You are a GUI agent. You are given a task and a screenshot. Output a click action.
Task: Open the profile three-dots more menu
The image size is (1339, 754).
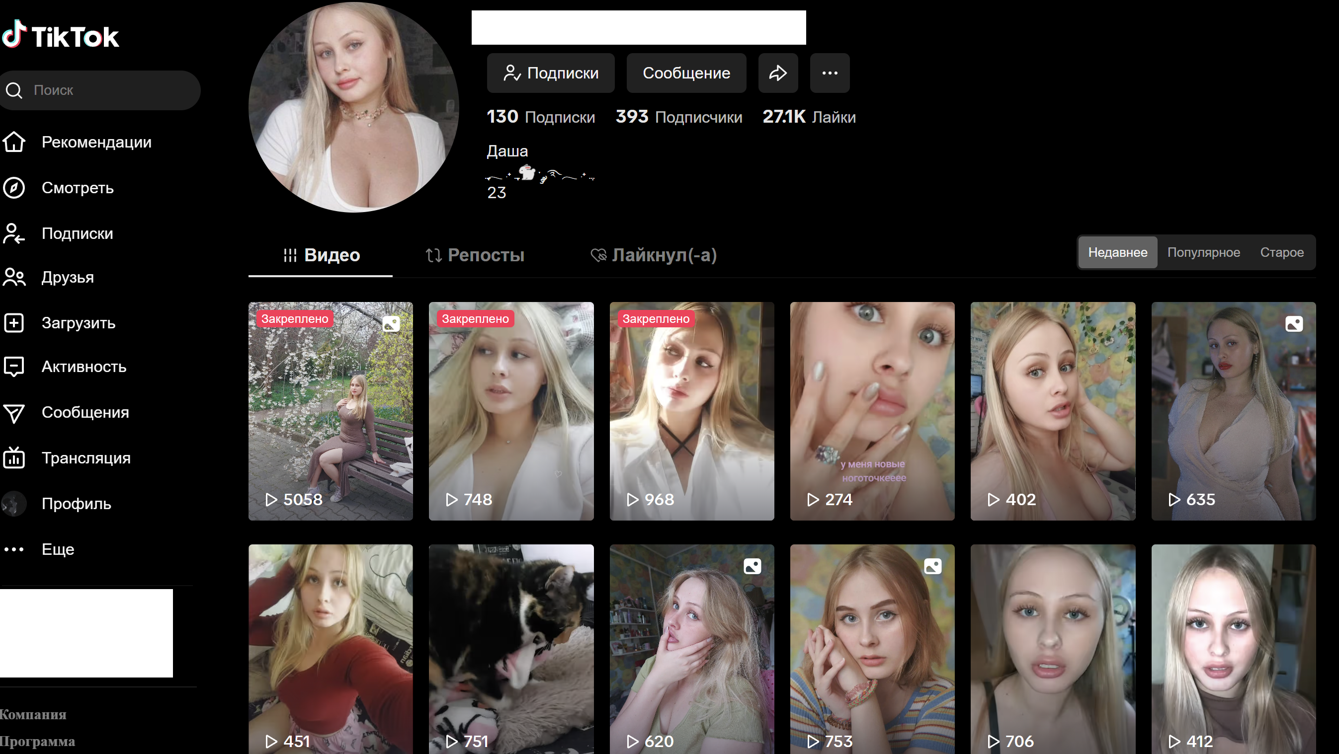[830, 73]
